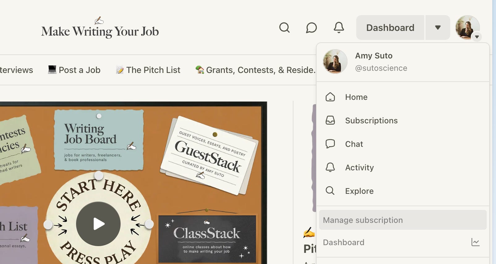Click the Make Writing Your Job logo
496x264 pixels.
pyautogui.click(x=100, y=28)
